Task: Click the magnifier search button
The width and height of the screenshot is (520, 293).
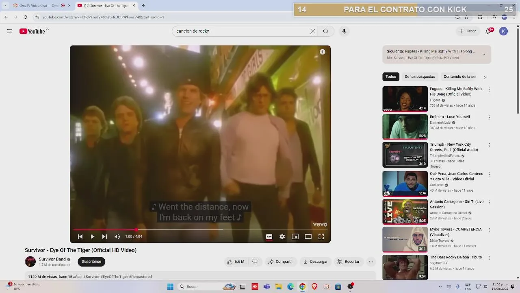Action: pyautogui.click(x=326, y=31)
